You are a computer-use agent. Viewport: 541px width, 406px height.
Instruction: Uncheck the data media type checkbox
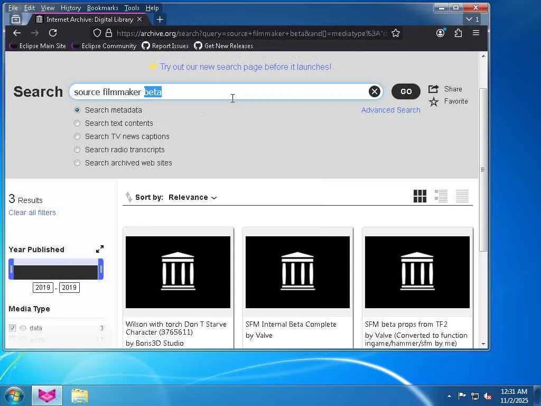coord(12,328)
